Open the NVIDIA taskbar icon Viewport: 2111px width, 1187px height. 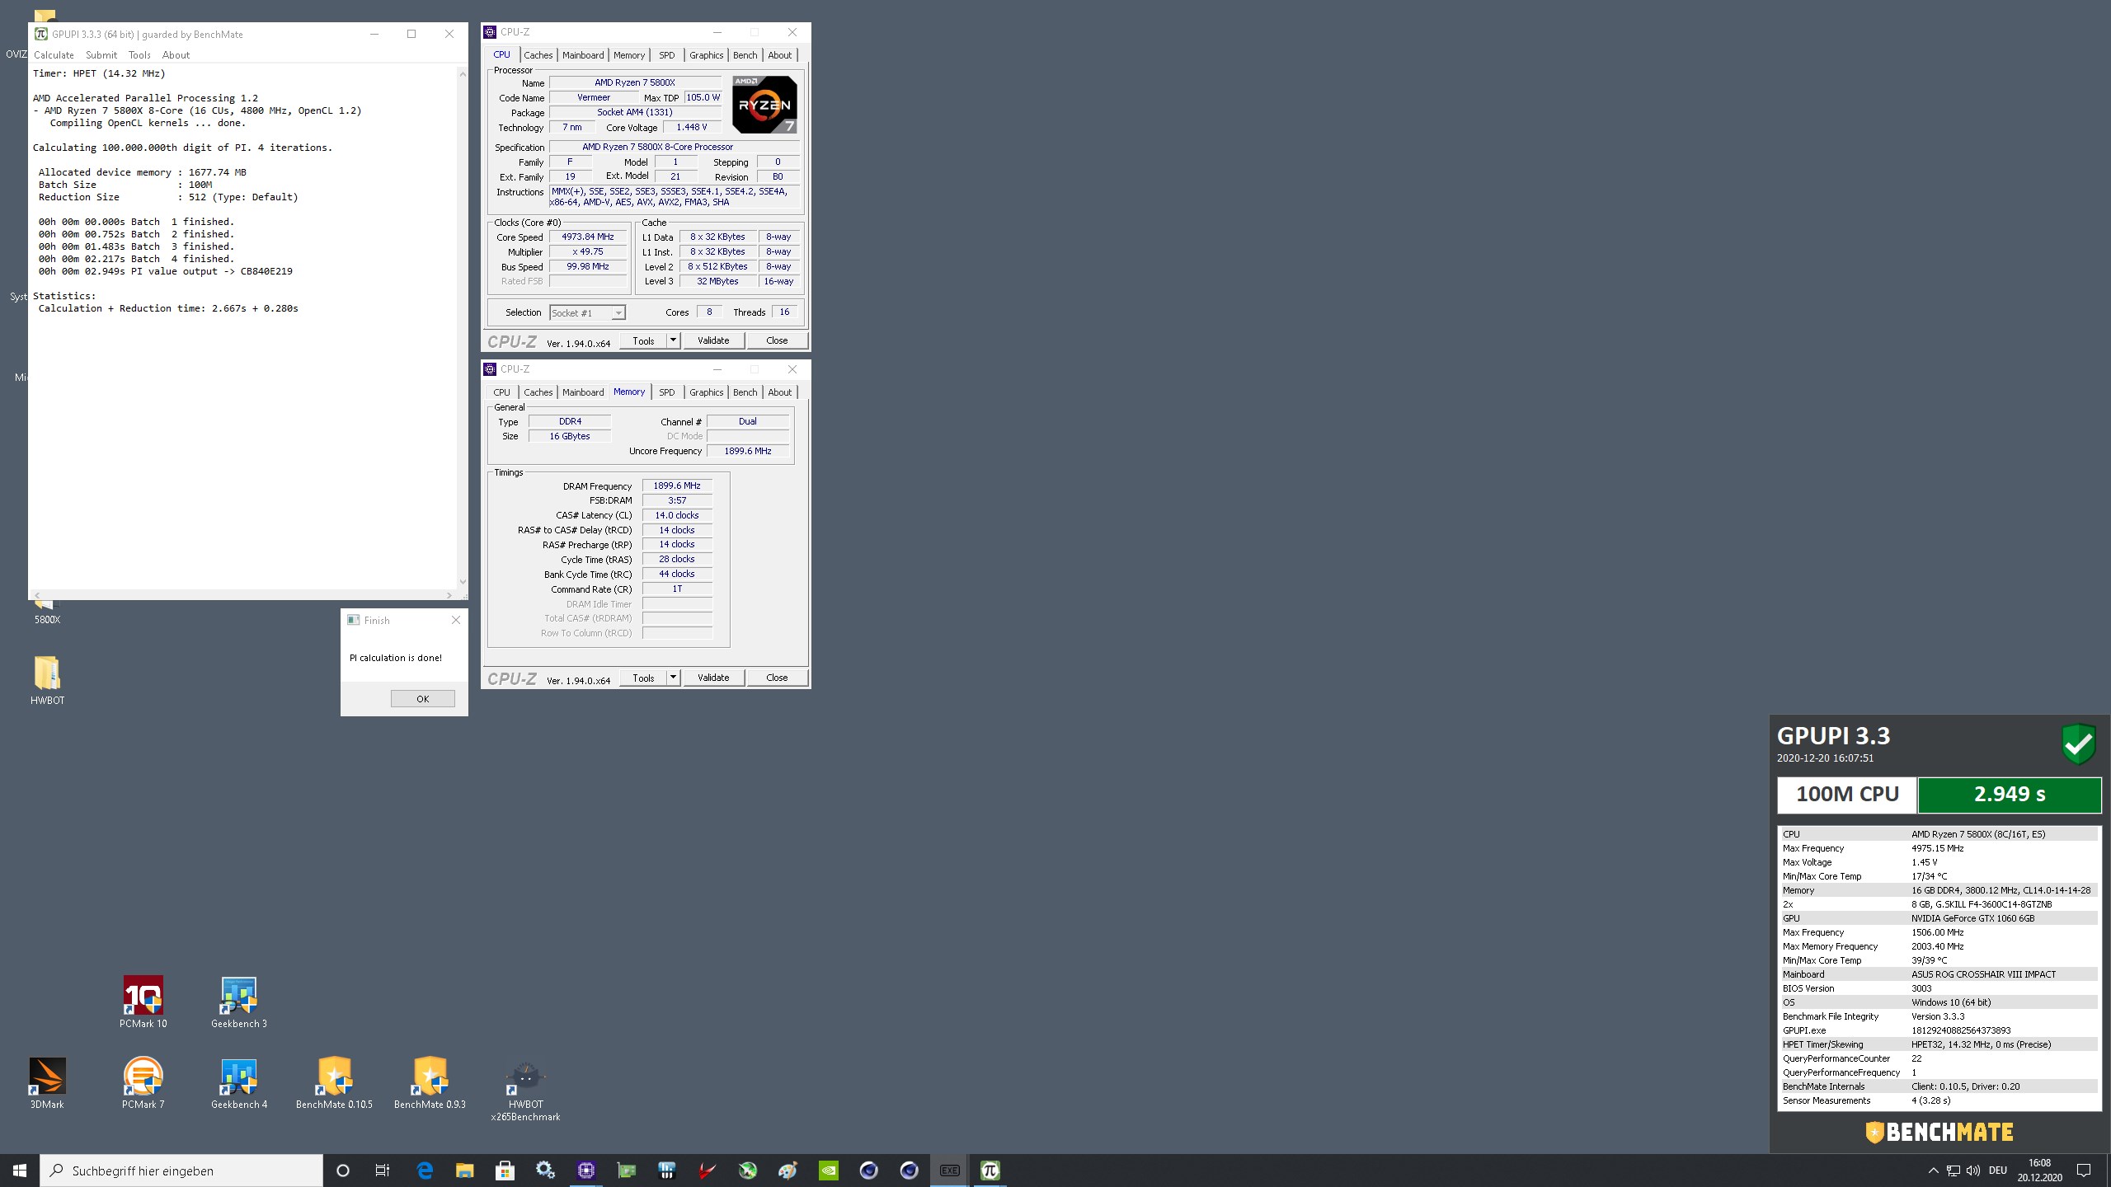pyautogui.click(x=828, y=1171)
